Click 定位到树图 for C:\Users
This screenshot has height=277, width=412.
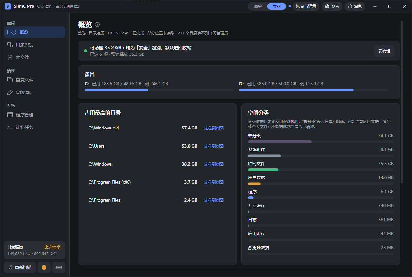[x=214, y=146]
